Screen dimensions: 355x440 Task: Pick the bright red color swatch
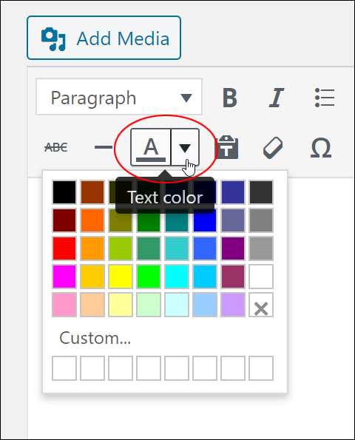[64, 248]
